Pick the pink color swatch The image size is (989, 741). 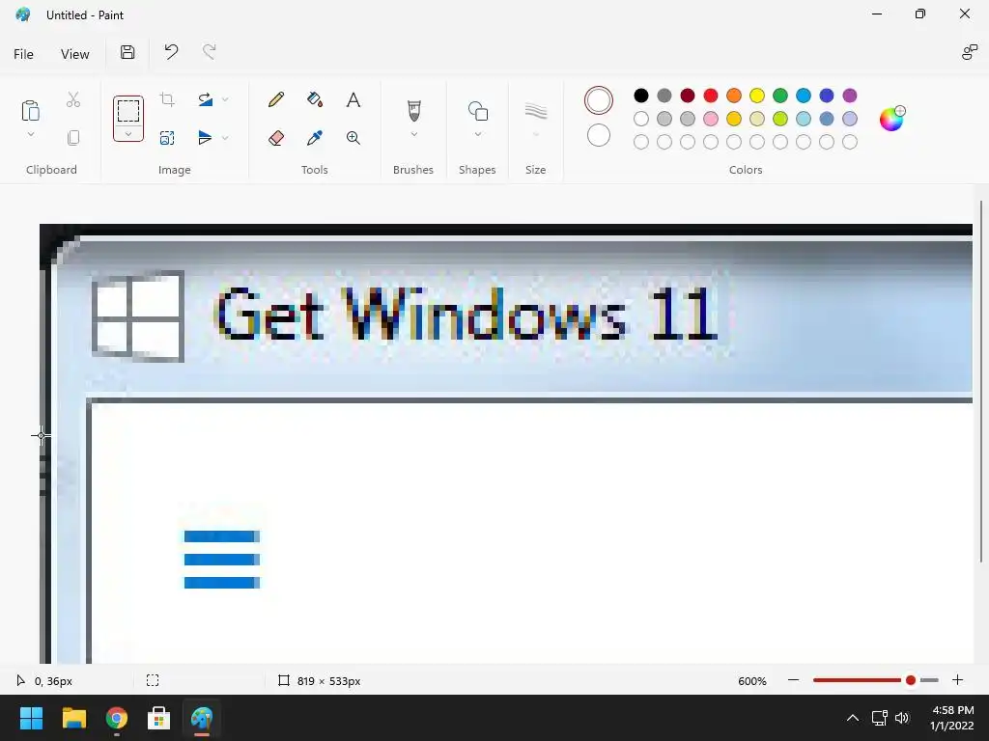tap(711, 119)
